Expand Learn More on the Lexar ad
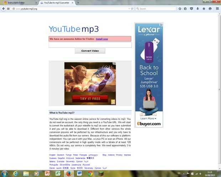This screenshot has height=177, width=221. (x=148, y=118)
